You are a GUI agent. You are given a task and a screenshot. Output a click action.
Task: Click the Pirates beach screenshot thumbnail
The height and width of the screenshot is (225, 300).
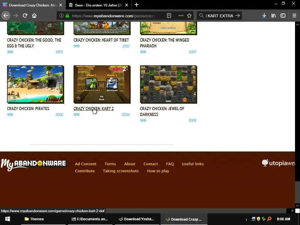(35, 84)
